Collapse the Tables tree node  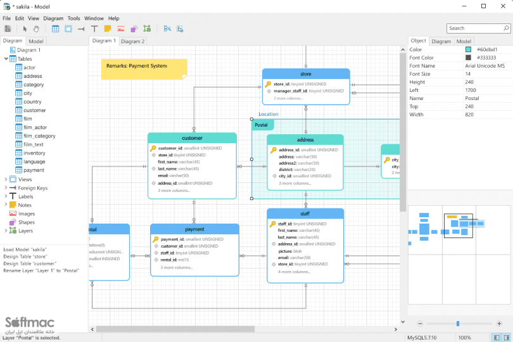pyautogui.click(x=6, y=58)
